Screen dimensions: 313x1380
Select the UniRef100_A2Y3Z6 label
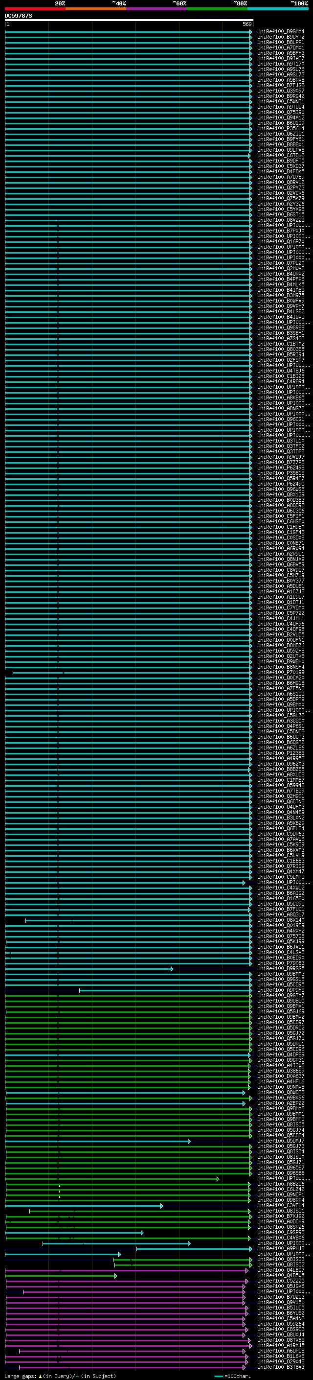pyautogui.click(x=280, y=204)
